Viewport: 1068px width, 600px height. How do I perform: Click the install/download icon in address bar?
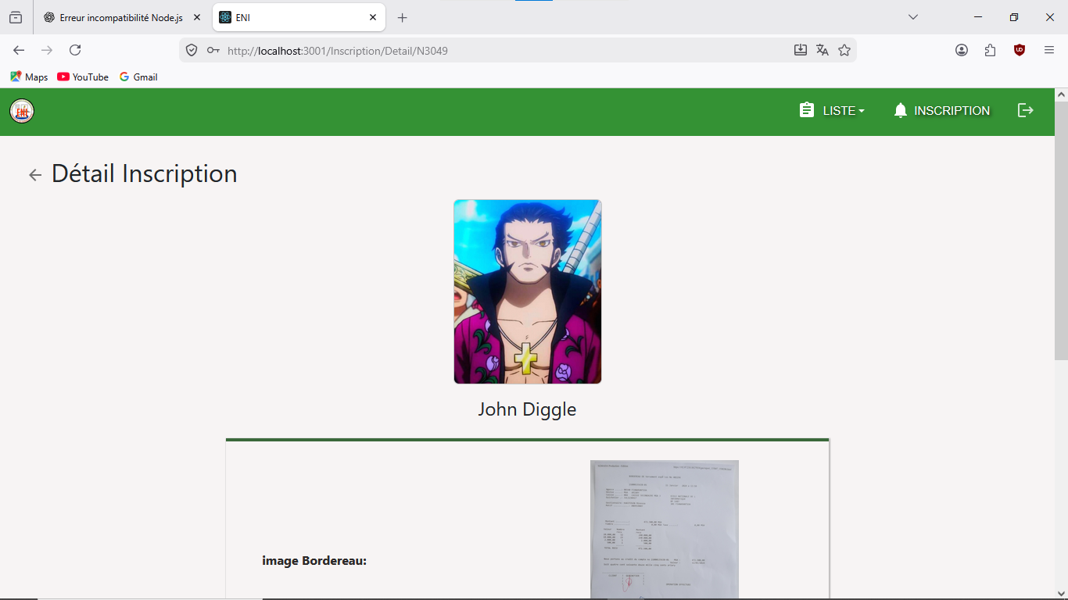click(x=801, y=50)
